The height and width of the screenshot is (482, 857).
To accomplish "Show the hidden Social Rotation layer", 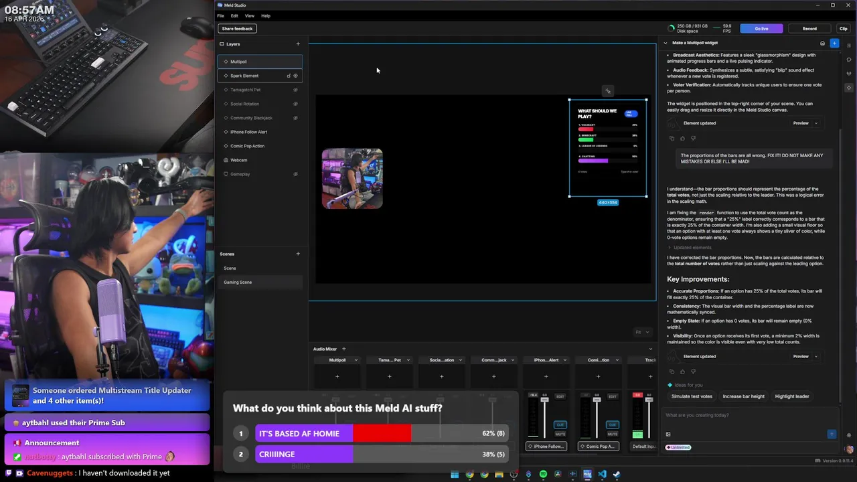I will (295, 104).
